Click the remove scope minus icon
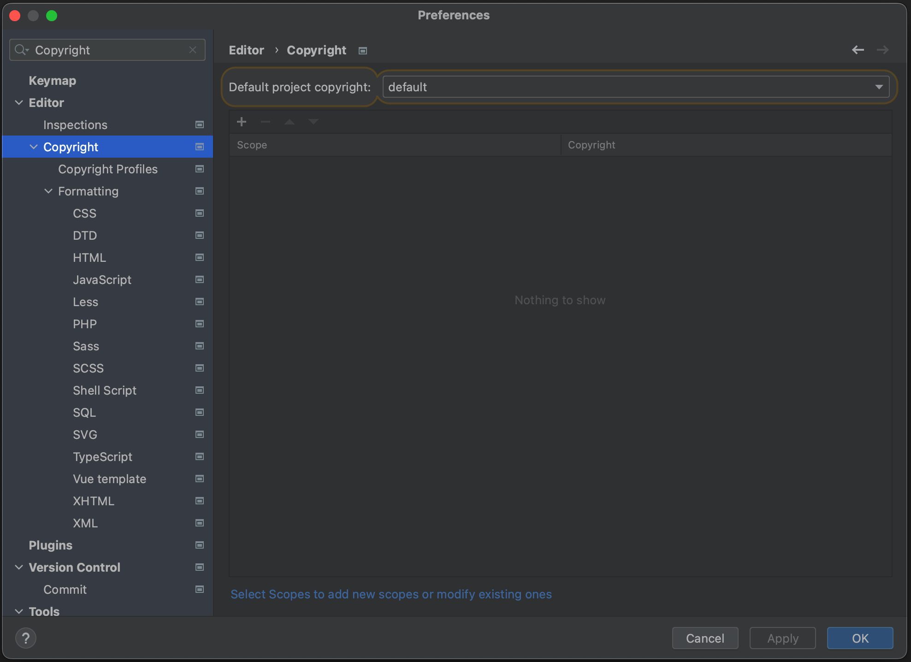911x662 pixels. coord(266,122)
